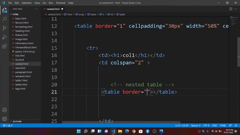The image size is (240, 135).
Task: Open list.html in the explorer
Action: [25, 60]
